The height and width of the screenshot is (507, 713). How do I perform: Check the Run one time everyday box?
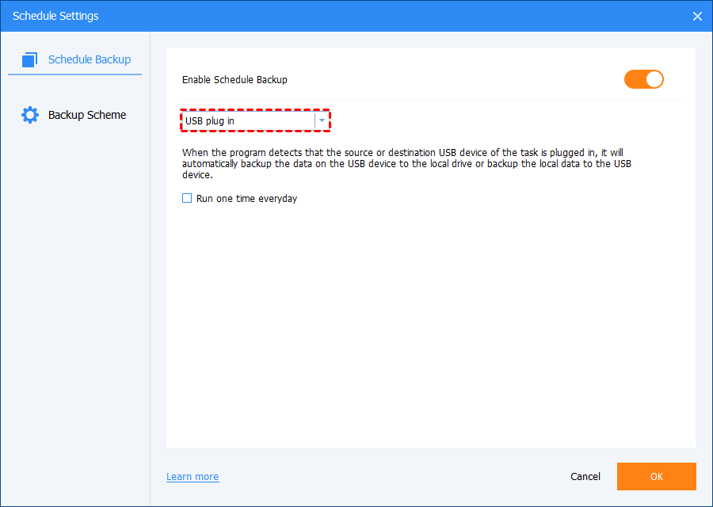point(188,199)
